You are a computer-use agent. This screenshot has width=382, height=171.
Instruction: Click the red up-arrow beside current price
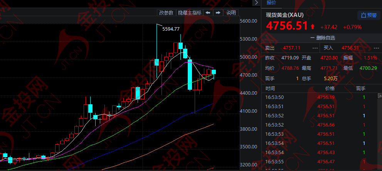(x=313, y=26)
